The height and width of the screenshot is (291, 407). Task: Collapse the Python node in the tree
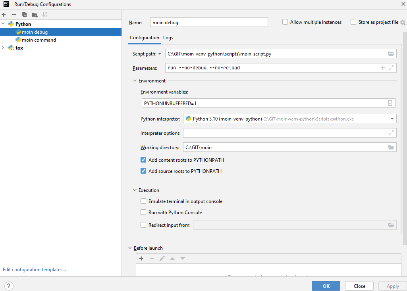(3, 24)
